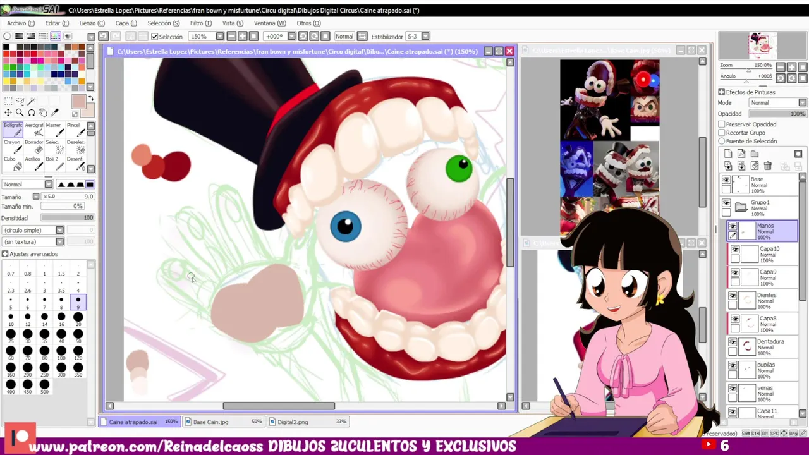Open the Capa menu

click(126, 23)
